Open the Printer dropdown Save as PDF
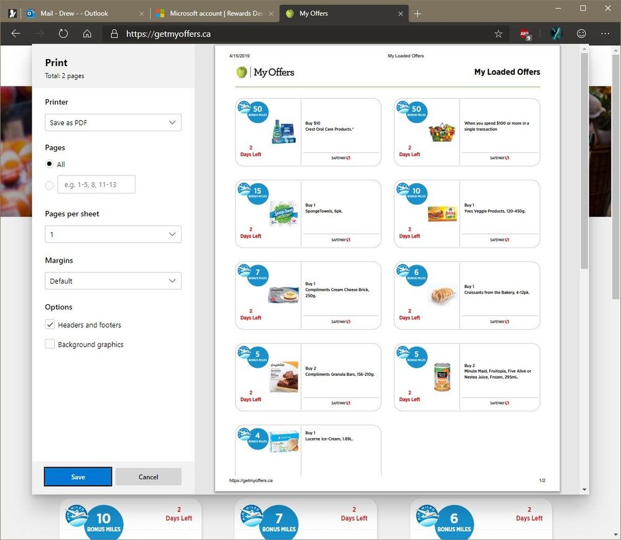Image resolution: width=621 pixels, height=540 pixels. [113, 123]
